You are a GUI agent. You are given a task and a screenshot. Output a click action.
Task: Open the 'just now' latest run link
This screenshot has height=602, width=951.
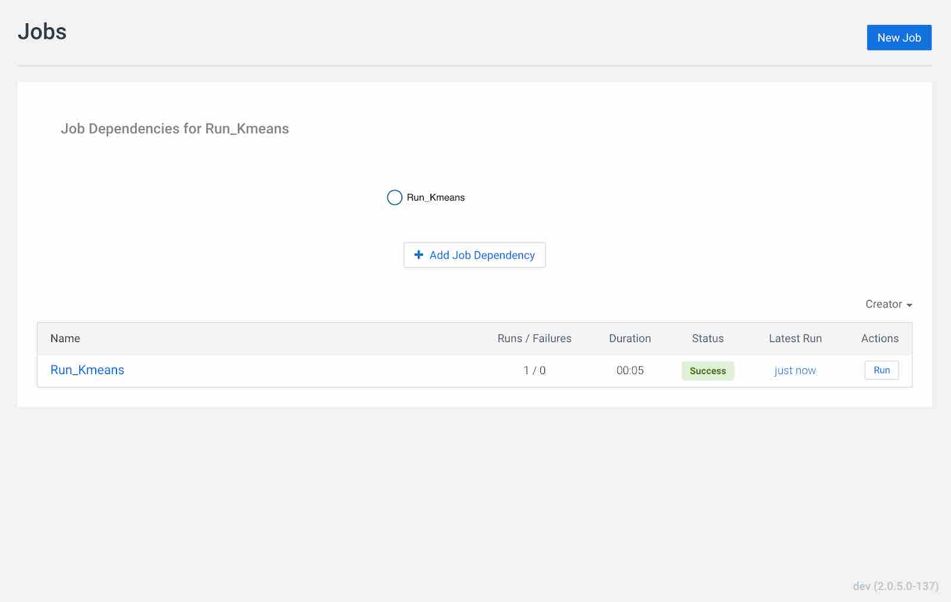pyautogui.click(x=795, y=371)
